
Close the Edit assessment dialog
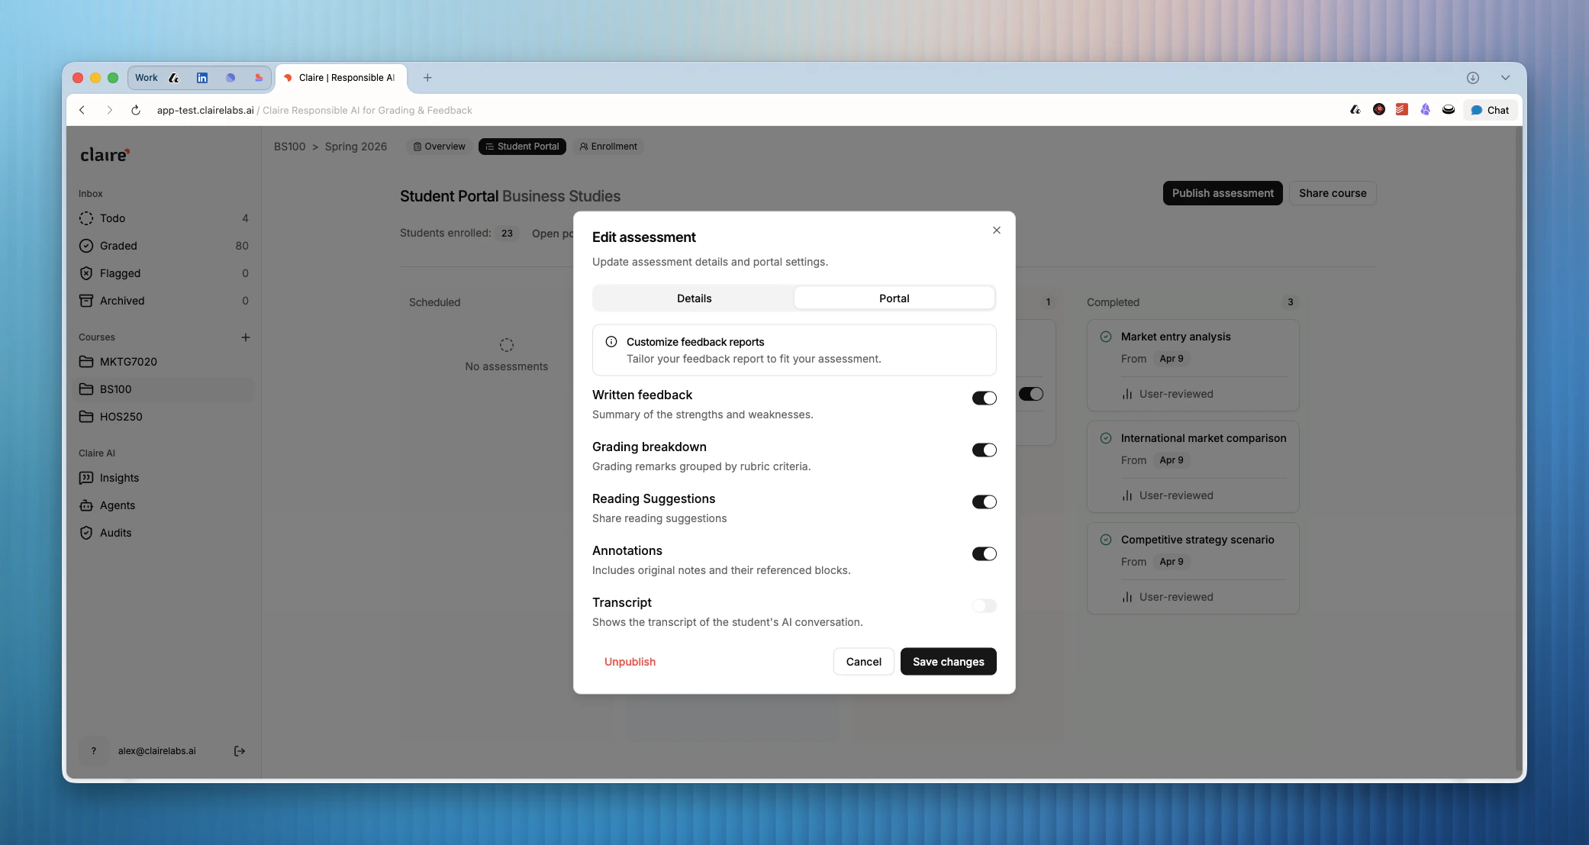tap(996, 231)
